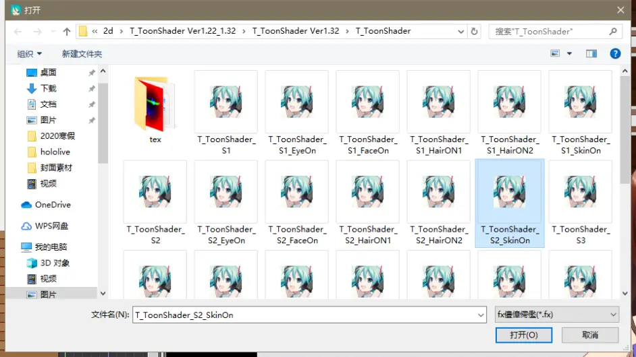This screenshot has height=357, width=636.
Task: Refresh the current folder view
Action: (474, 31)
